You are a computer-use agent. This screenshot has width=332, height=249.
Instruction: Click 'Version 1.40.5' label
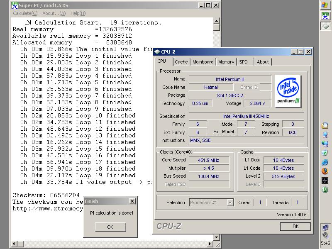(x=292, y=215)
